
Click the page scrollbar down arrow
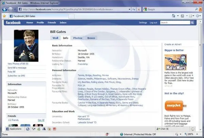pos(200,130)
